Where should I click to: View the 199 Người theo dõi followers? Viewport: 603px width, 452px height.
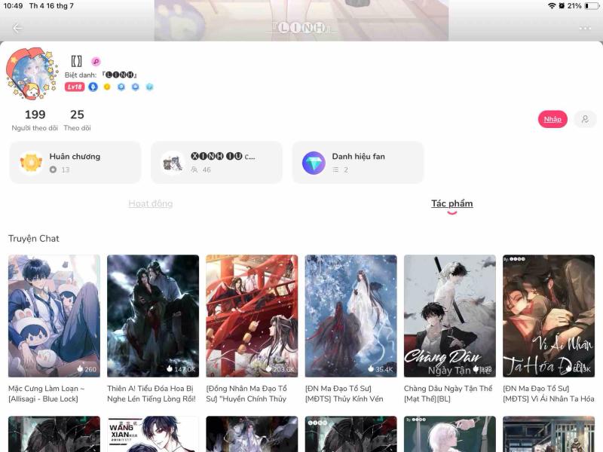pyautogui.click(x=35, y=120)
